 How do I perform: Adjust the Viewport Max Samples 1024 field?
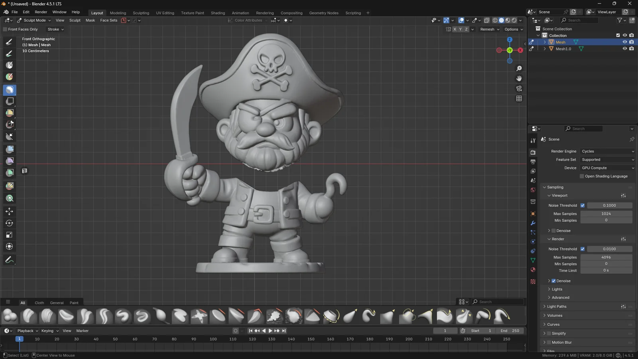[606, 214]
